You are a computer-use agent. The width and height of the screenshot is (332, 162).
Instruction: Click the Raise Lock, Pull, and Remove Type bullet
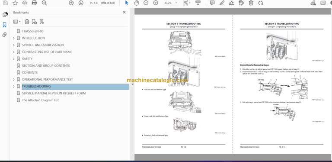(x=156, y=135)
